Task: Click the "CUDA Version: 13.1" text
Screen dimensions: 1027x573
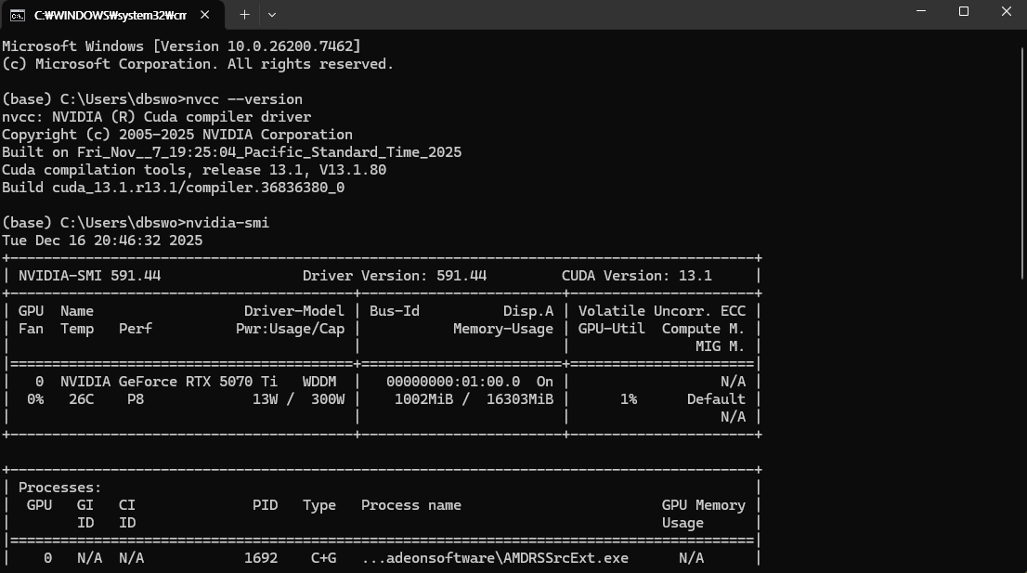Action: coord(636,276)
